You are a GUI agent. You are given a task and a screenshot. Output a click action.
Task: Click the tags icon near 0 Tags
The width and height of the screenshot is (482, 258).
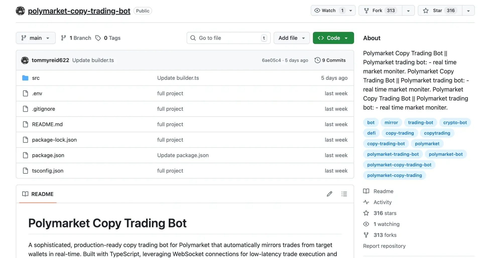pyautogui.click(x=98, y=38)
